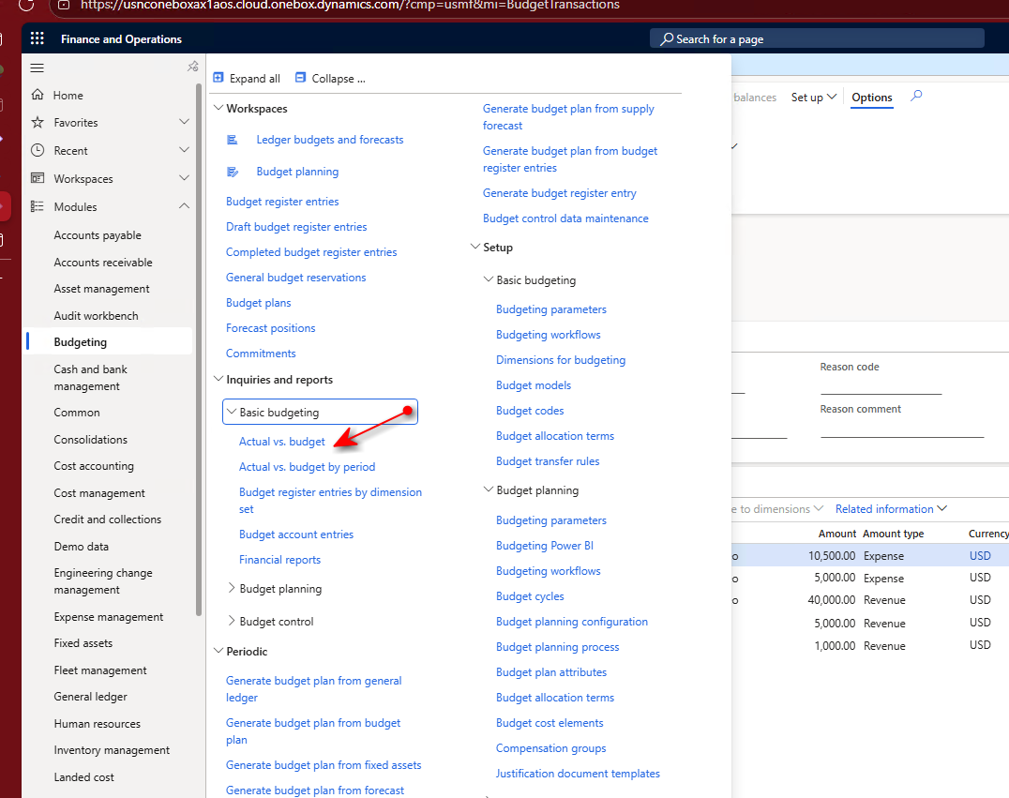
Task: Click the hamburger menu above Home
Action: [37, 67]
